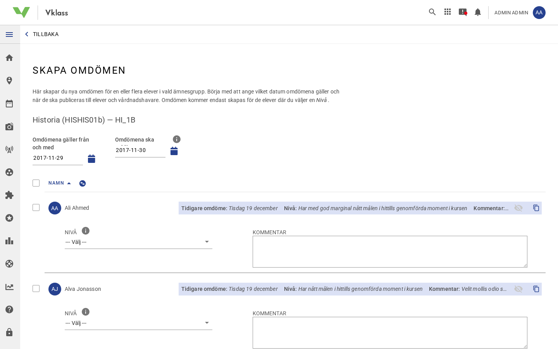
Task: Open the star badge sidebar icon
Action: pos(9,218)
